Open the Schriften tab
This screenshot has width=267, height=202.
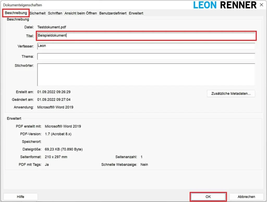click(x=55, y=13)
